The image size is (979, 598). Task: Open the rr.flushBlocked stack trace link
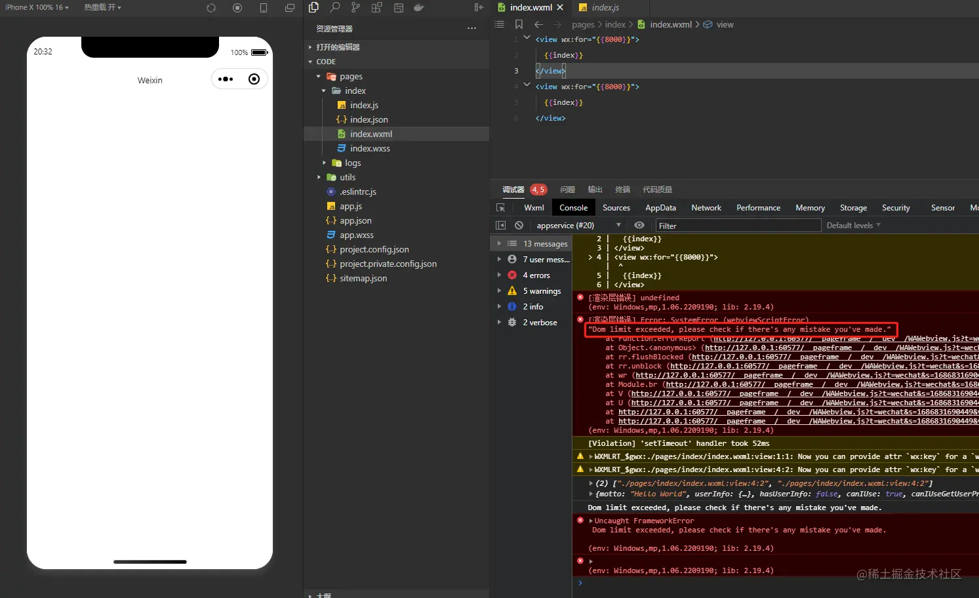[835, 357]
